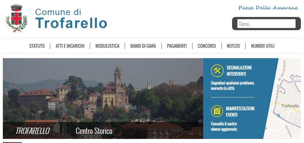The width and height of the screenshot is (304, 143).
Task: Select Bandi di Gara in navigation
Action: (x=143, y=46)
